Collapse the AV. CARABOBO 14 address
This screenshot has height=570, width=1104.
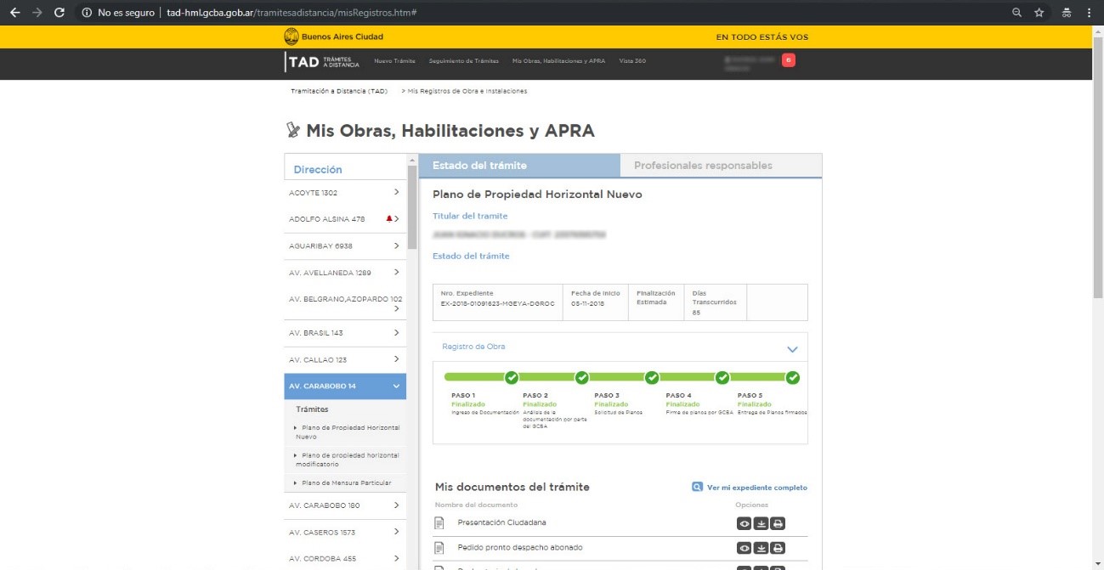[396, 387]
